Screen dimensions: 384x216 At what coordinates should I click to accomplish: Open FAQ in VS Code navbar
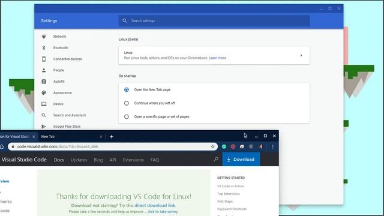click(155, 160)
